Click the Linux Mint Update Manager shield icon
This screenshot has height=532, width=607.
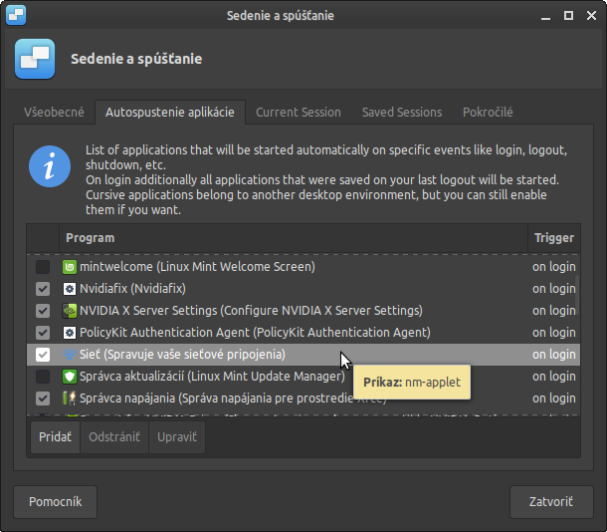pos(70,377)
